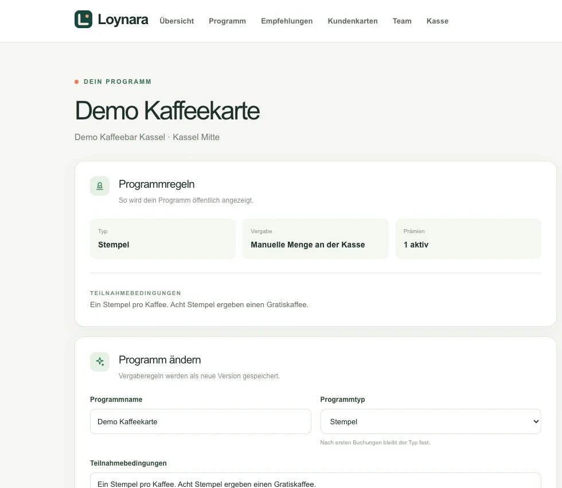This screenshot has height=488, width=562.
Task: Click the Loynara logo icon
Action: (83, 20)
